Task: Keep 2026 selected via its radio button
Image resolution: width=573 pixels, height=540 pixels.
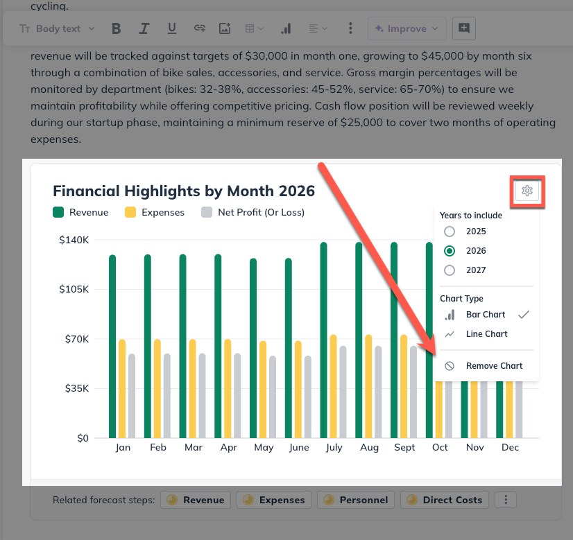Action: [449, 251]
